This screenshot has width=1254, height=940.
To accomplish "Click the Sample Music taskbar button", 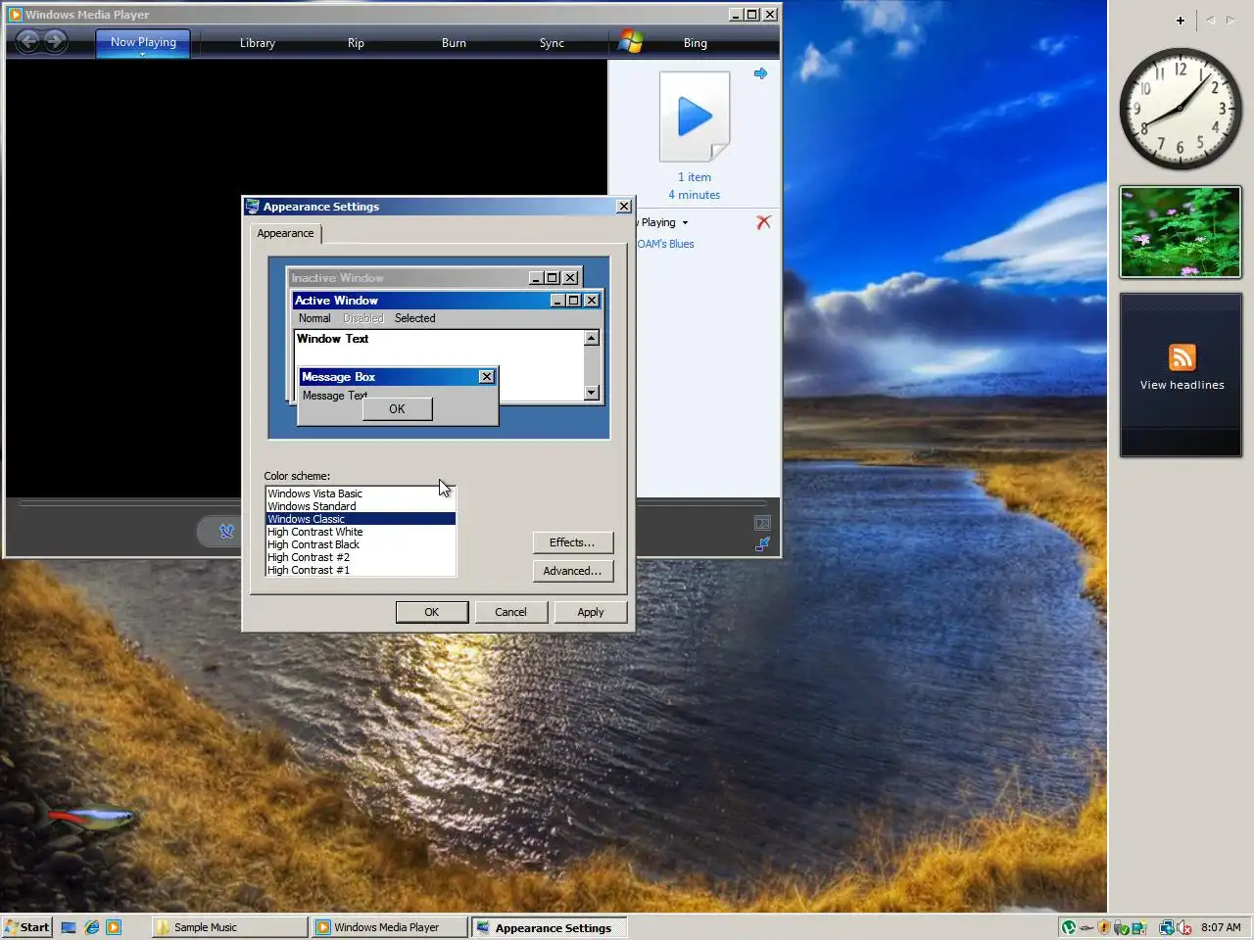I will pos(229,927).
